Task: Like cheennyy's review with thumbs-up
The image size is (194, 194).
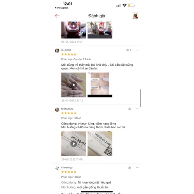Action: (129, 168)
